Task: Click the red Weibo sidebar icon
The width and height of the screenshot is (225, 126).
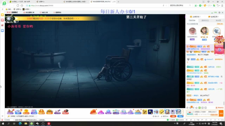Action: tap(2, 25)
